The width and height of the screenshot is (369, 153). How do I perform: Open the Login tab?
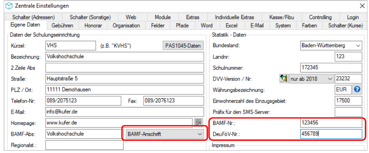353,17
